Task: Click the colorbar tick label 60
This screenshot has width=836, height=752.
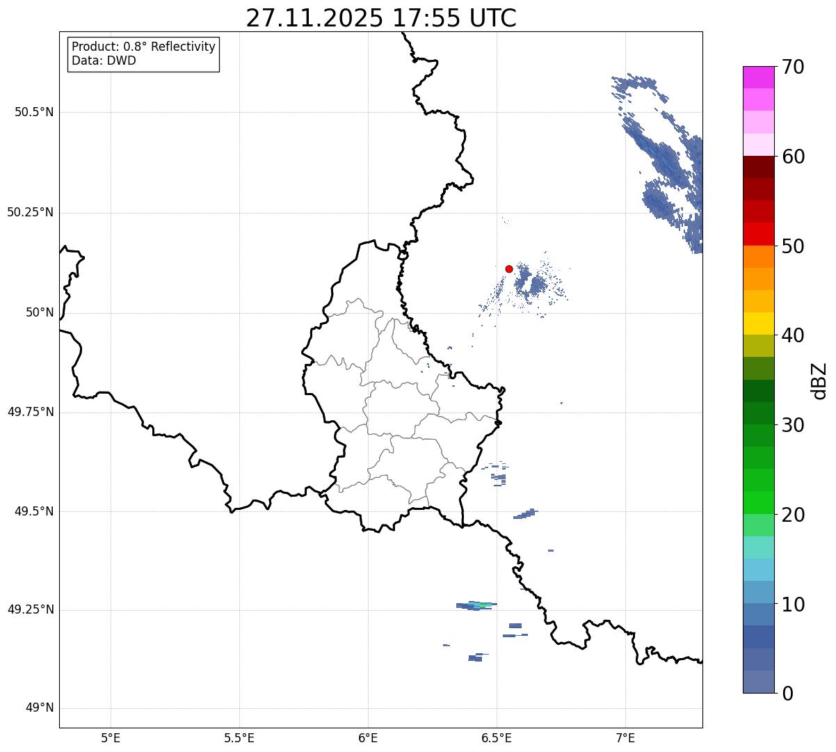Action: tap(793, 157)
